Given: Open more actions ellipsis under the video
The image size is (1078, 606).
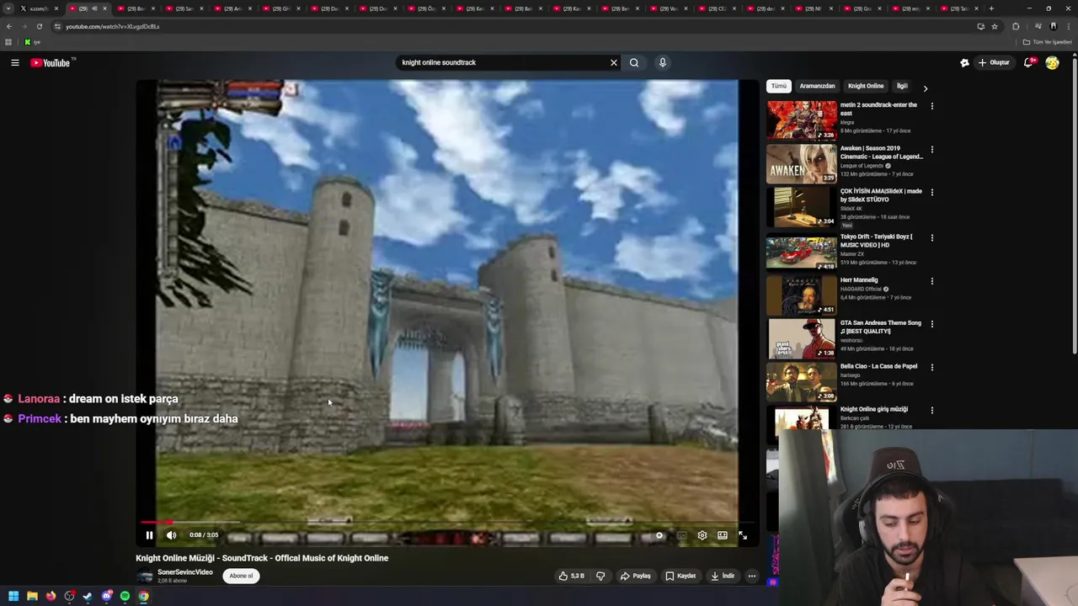Looking at the screenshot, I should 752,576.
